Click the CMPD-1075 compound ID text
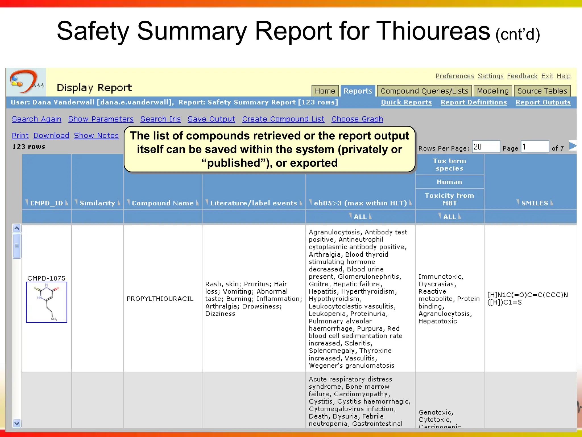This screenshot has height=437, width=582. coord(46,278)
